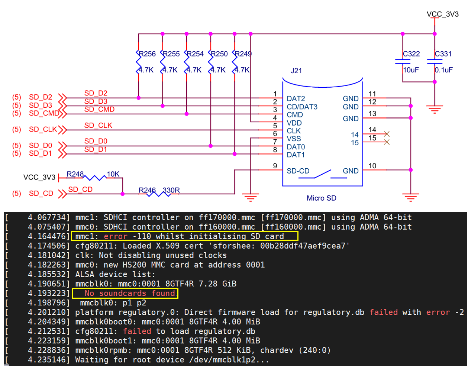This screenshot has height=366, width=468.
Task: Click the 10K resistor value
Action: pos(113,174)
